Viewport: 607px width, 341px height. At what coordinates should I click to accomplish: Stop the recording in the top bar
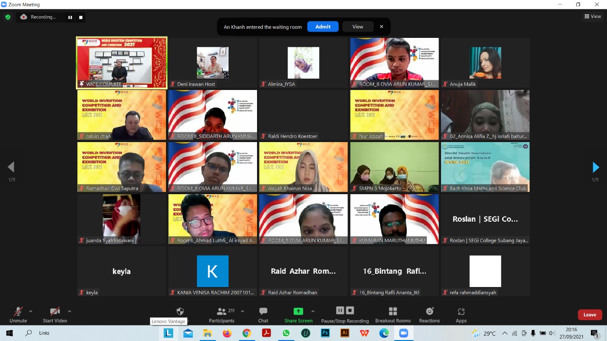tap(81, 17)
